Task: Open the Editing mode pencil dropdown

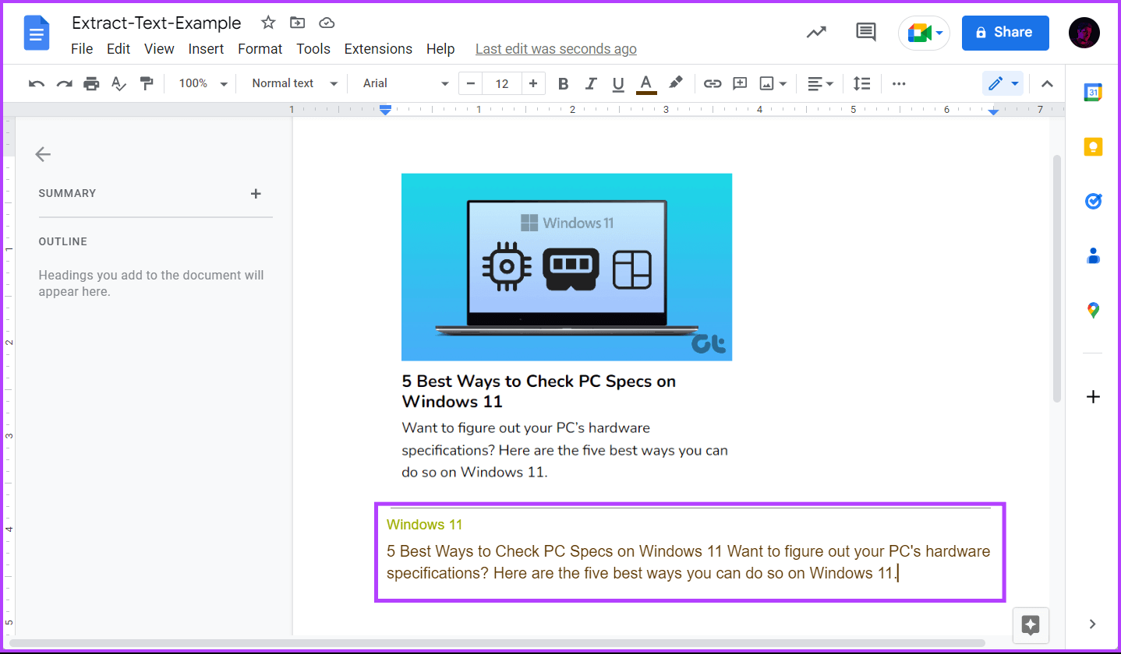Action: pyautogui.click(x=1003, y=84)
